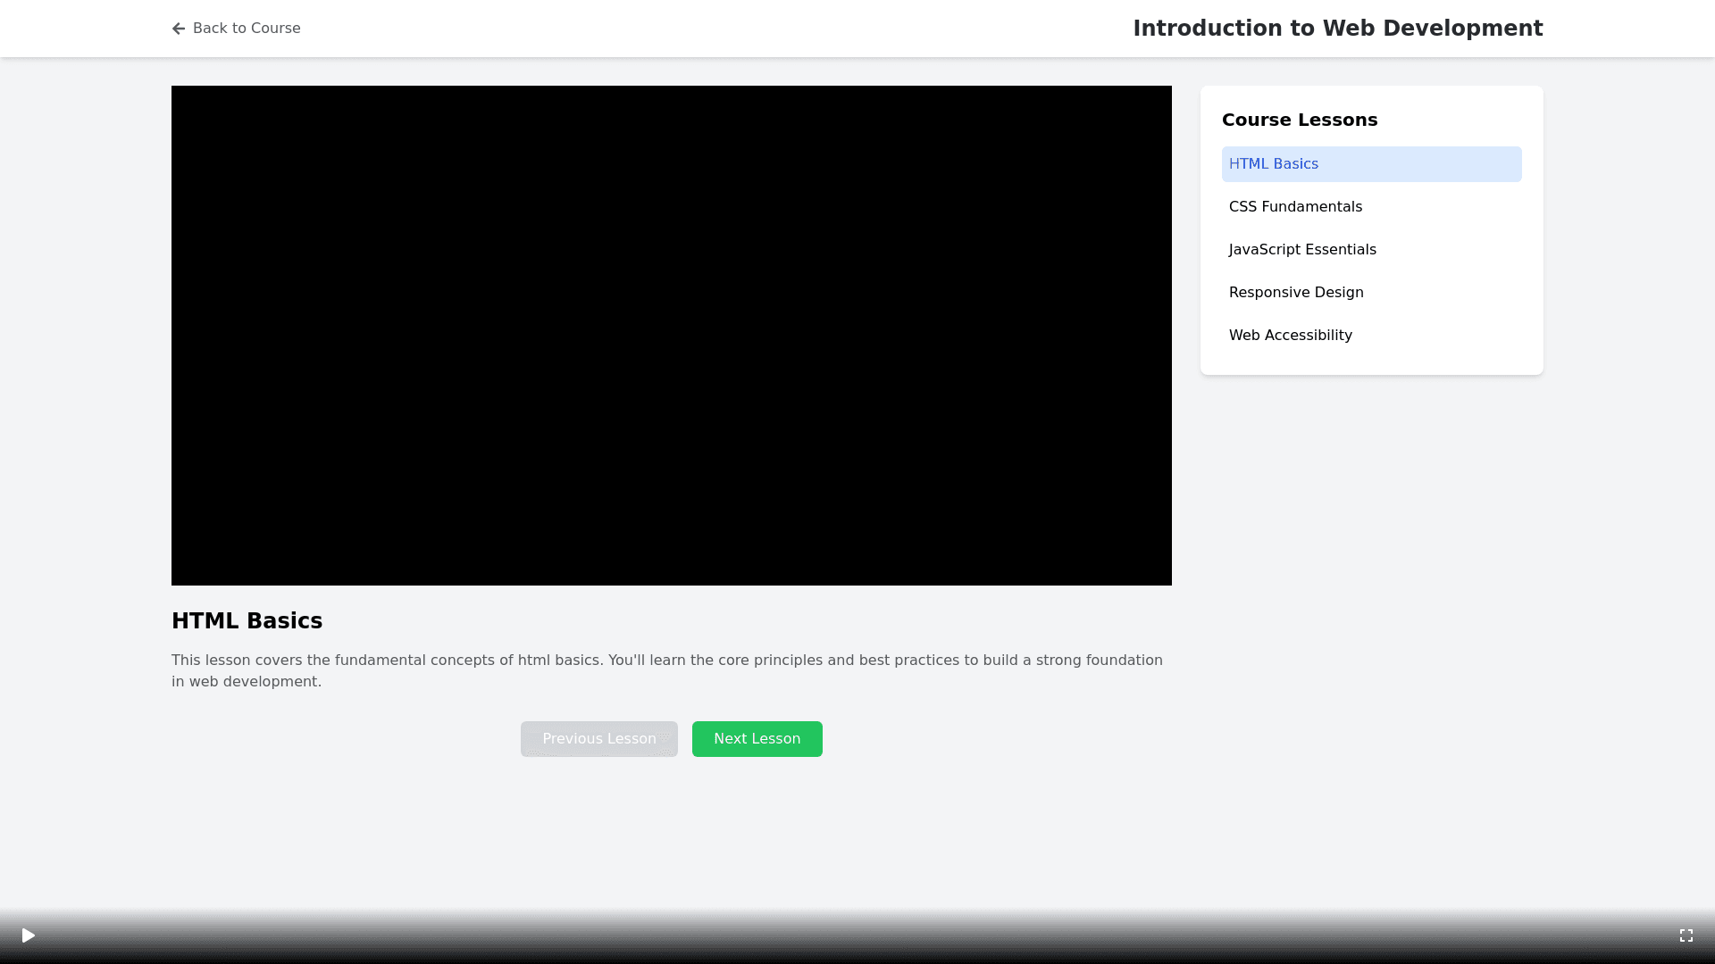Play the video with the play icon
1715x964 pixels.
(29, 935)
